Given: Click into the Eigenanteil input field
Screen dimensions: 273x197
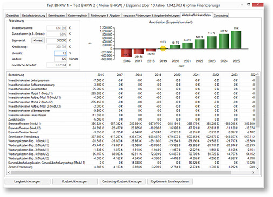Looking at the screenshot, I should pos(57,40).
